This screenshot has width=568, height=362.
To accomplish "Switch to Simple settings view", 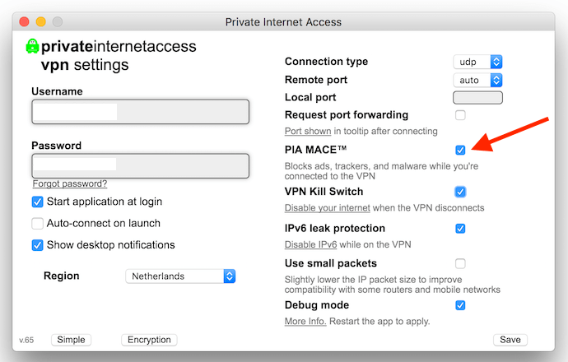I will click(71, 340).
